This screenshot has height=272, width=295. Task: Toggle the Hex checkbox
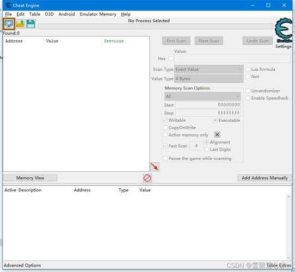pos(171,59)
